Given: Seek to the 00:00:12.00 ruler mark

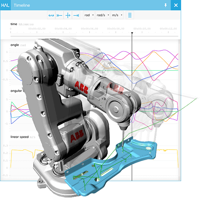Looking at the screenshot, I should [168, 29].
